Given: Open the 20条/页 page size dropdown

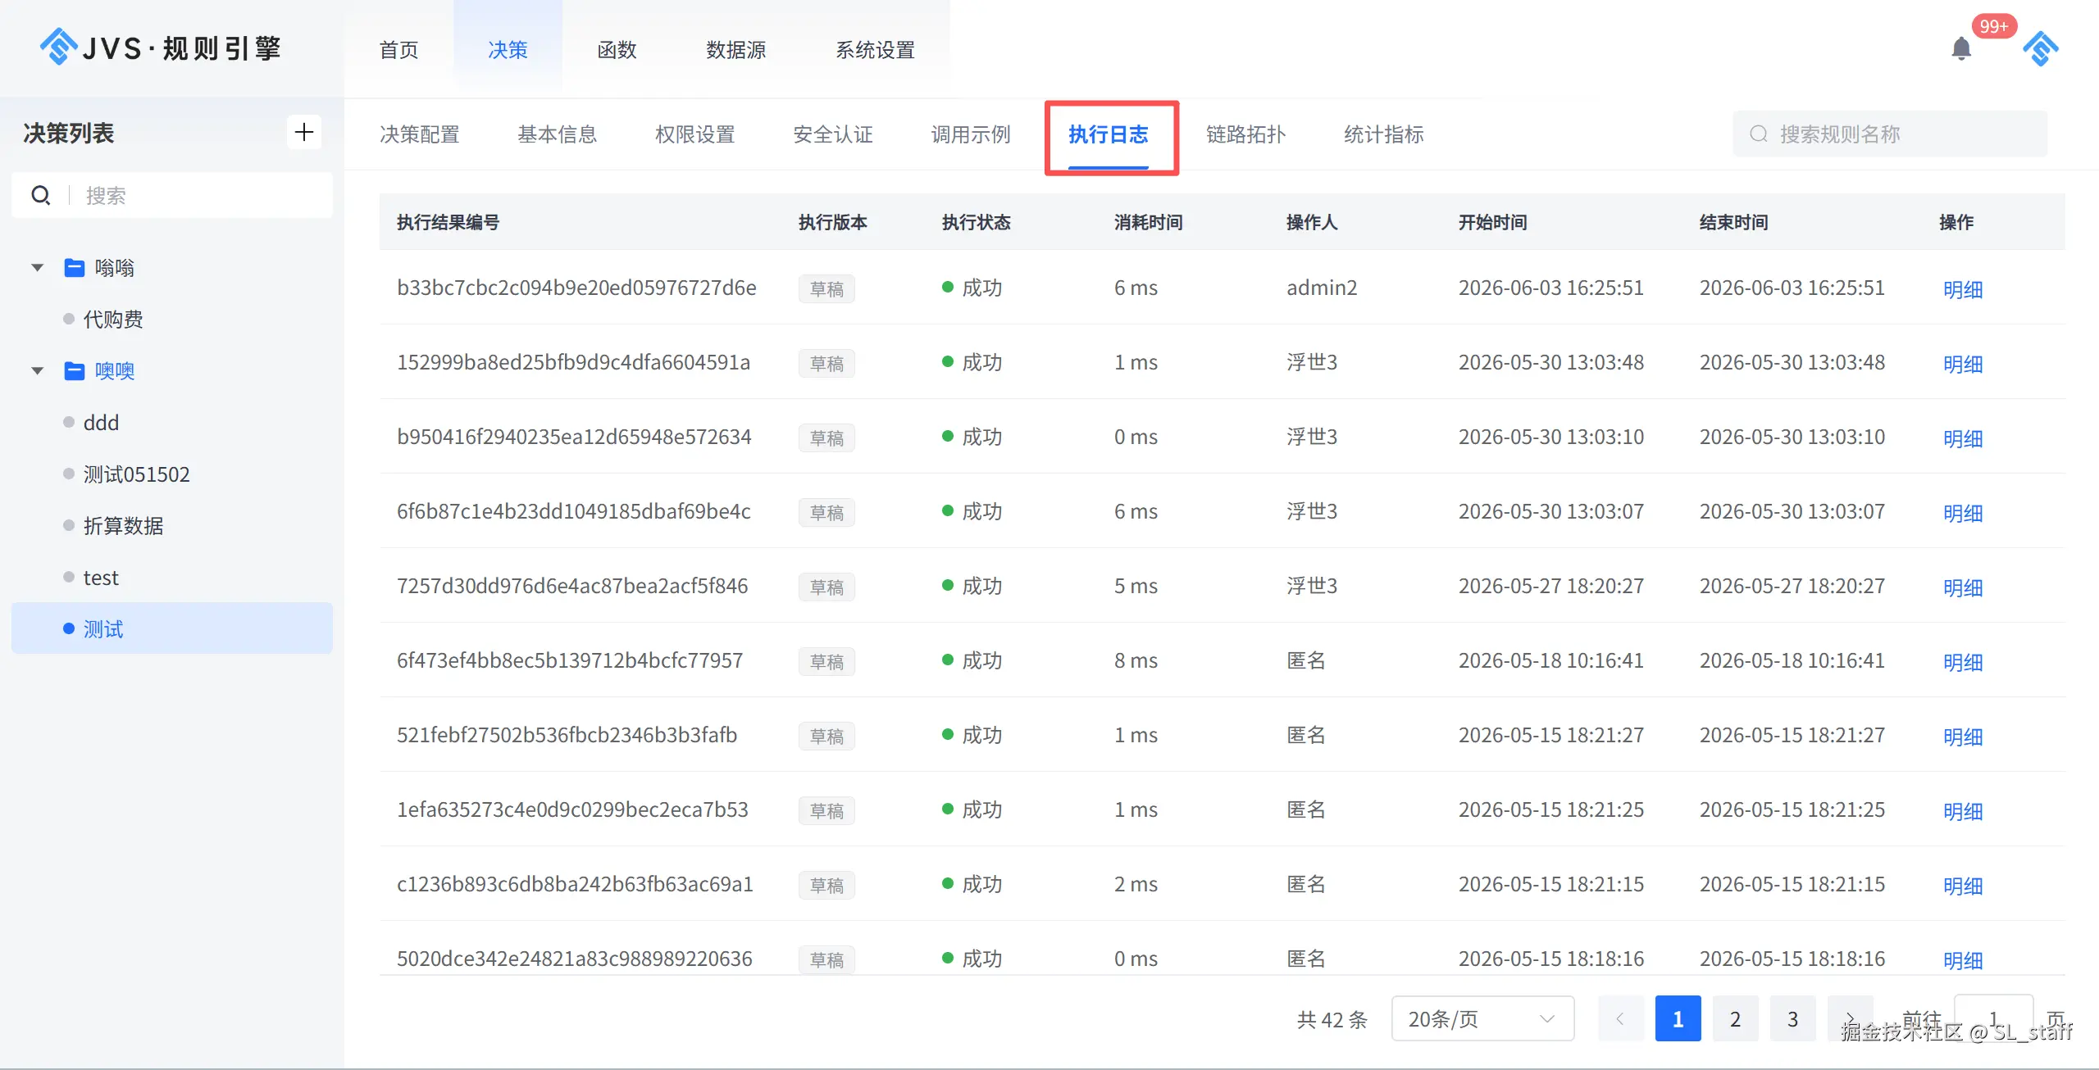Looking at the screenshot, I should click(1482, 1018).
